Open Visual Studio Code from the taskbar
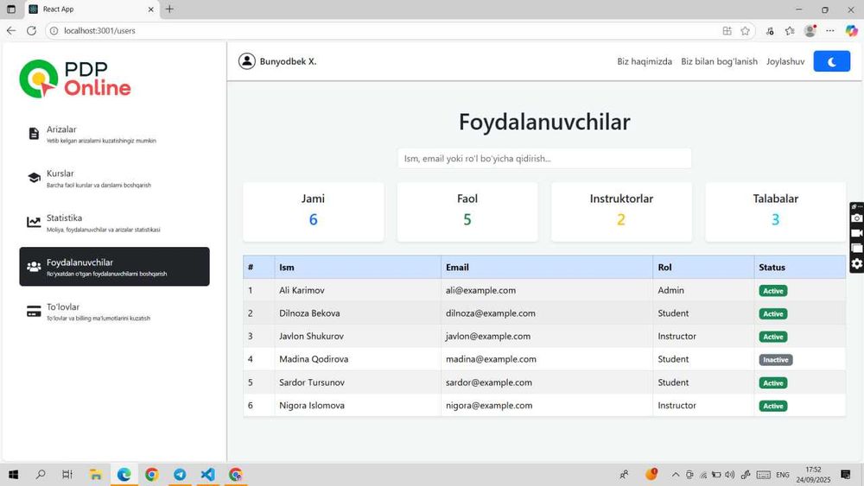The height and width of the screenshot is (486, 864). pos(207,475)
